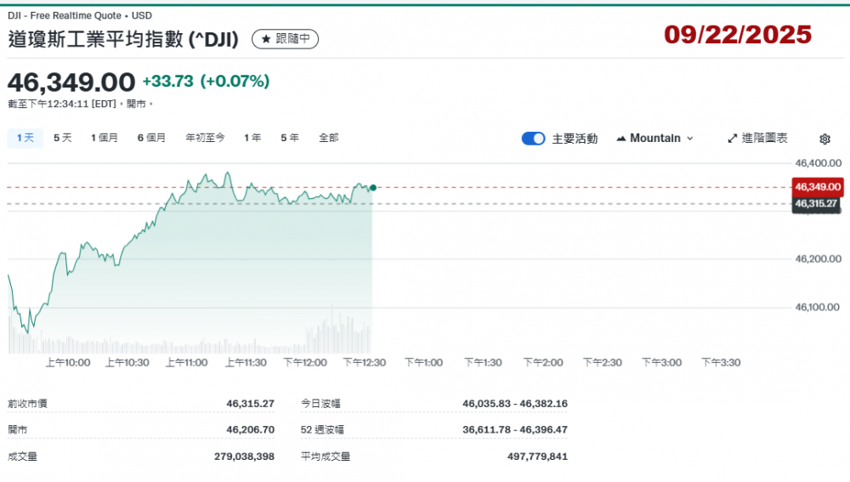Image resolution: width=850 pixels, height=482 pixels.
Task: Click the Mountain chart type icon
Action: pos(620,139)
